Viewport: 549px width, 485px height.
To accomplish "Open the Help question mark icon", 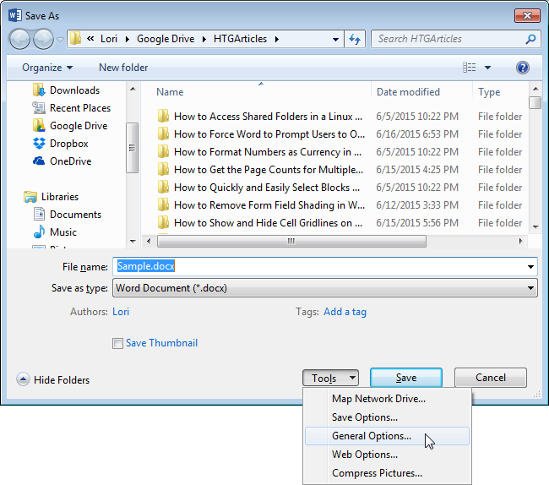I will tap(522, 68).
